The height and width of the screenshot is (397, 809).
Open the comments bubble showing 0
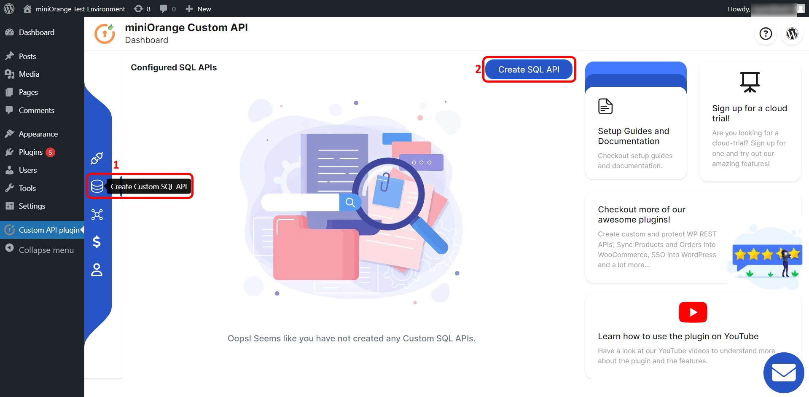tap(168, 9)
